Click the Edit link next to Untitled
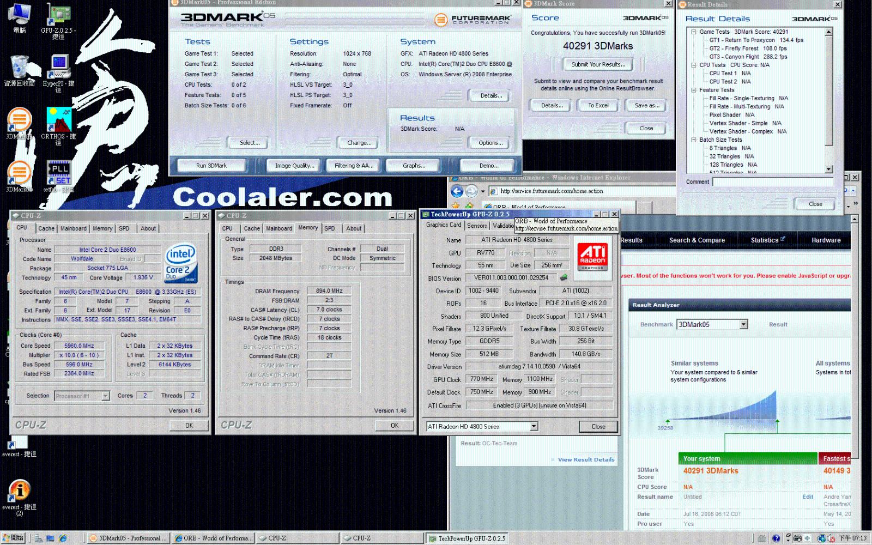Image resolution: width=872 pixels, height=545 pixels. click(x=808, y=497)
